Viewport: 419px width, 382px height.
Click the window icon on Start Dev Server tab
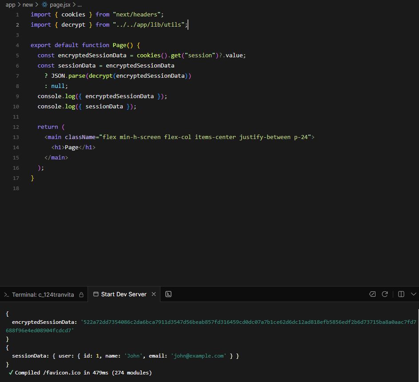pos(96,294)
